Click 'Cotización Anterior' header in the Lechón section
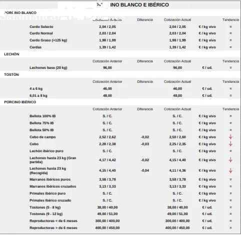 pos(107,61)
